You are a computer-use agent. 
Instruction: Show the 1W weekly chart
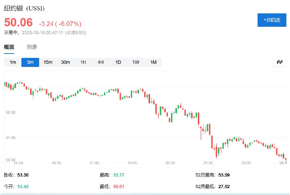click(136, 62)
